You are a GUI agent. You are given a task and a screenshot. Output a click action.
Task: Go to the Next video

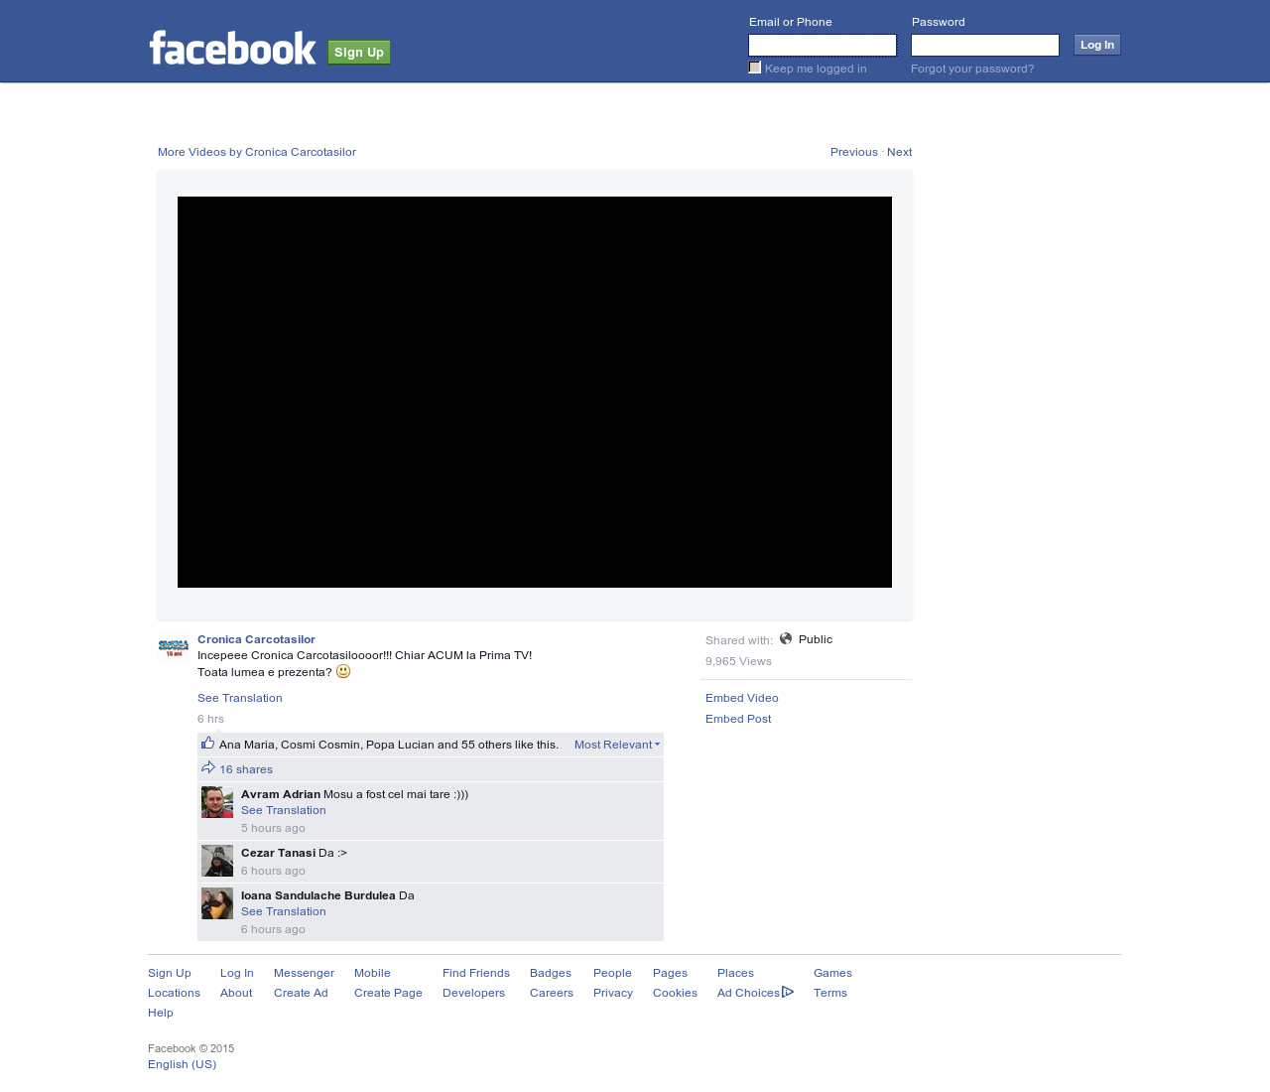899,152
